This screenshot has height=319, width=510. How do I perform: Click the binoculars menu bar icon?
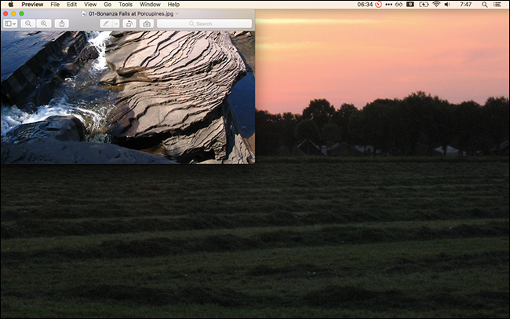399,4
